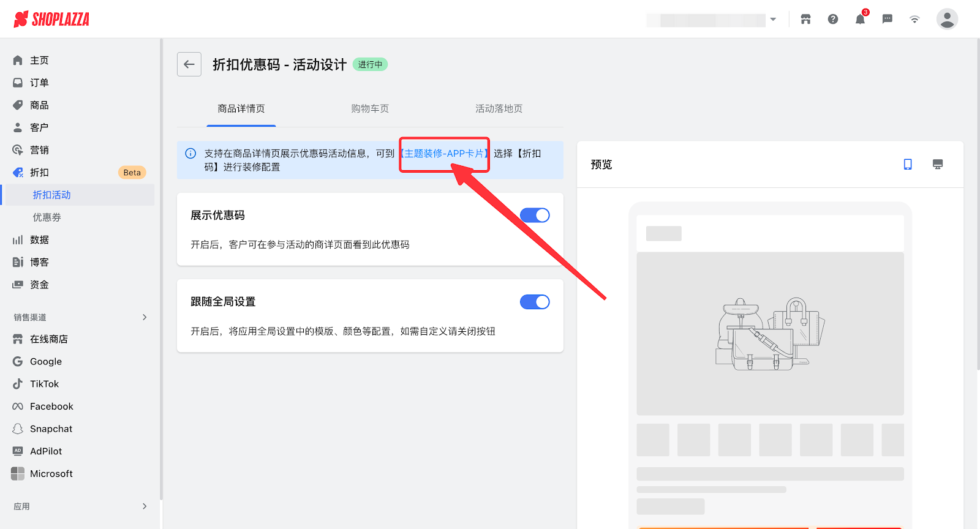The width and height of the screenshot is (980, 529).
Task: Open the storefront icon in header
Action: click(805, 19)
